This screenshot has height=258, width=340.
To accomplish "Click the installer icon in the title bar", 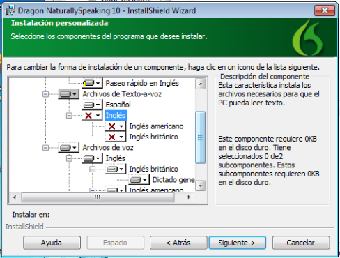I will [x=10, y=10].
